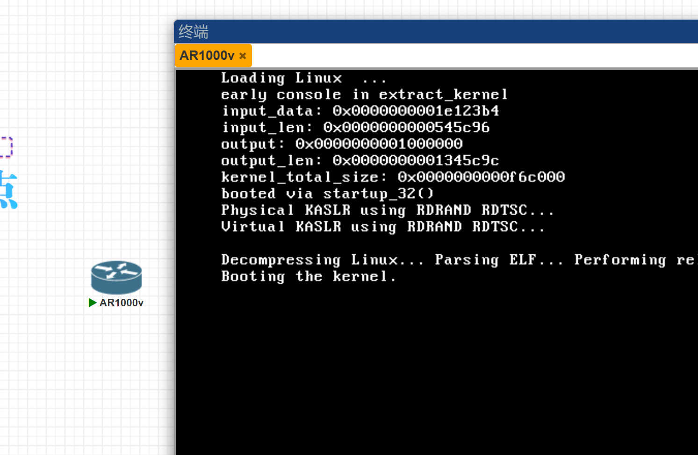Click the "Booting the kernel." line
The height and width of the screenshot is (455, 698).
click(309, 276)
